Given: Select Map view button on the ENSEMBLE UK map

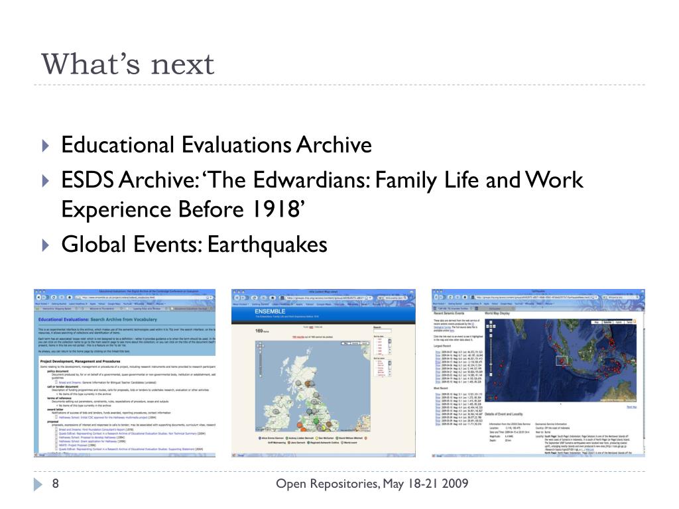Looking at the screenshot, I should point(345,343).
